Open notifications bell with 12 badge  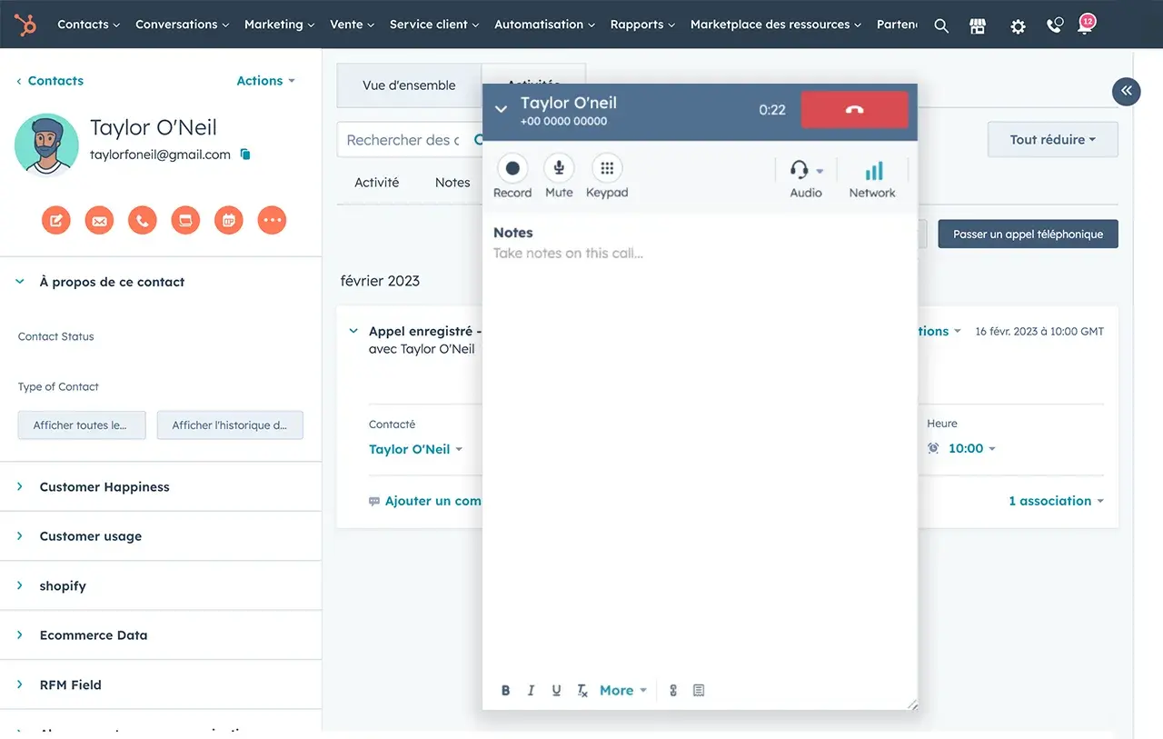pos(1084,26)
